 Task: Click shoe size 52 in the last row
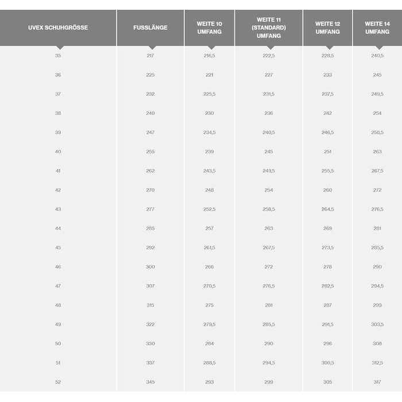pos(58,382)
